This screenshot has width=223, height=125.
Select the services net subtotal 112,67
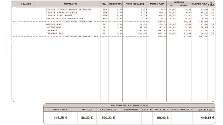pyautogui.click(x=203, y=21)
